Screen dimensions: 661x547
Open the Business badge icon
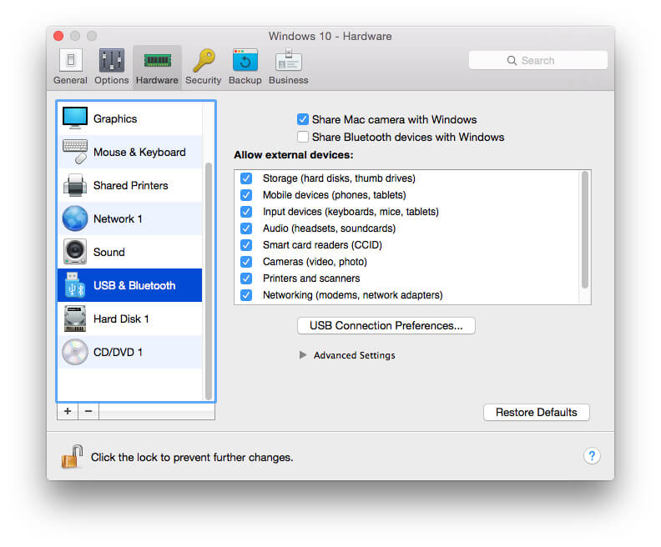tap(288, 61)
